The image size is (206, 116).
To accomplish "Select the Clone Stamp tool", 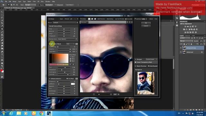I will pyautogui.click(x=2, y=34).
